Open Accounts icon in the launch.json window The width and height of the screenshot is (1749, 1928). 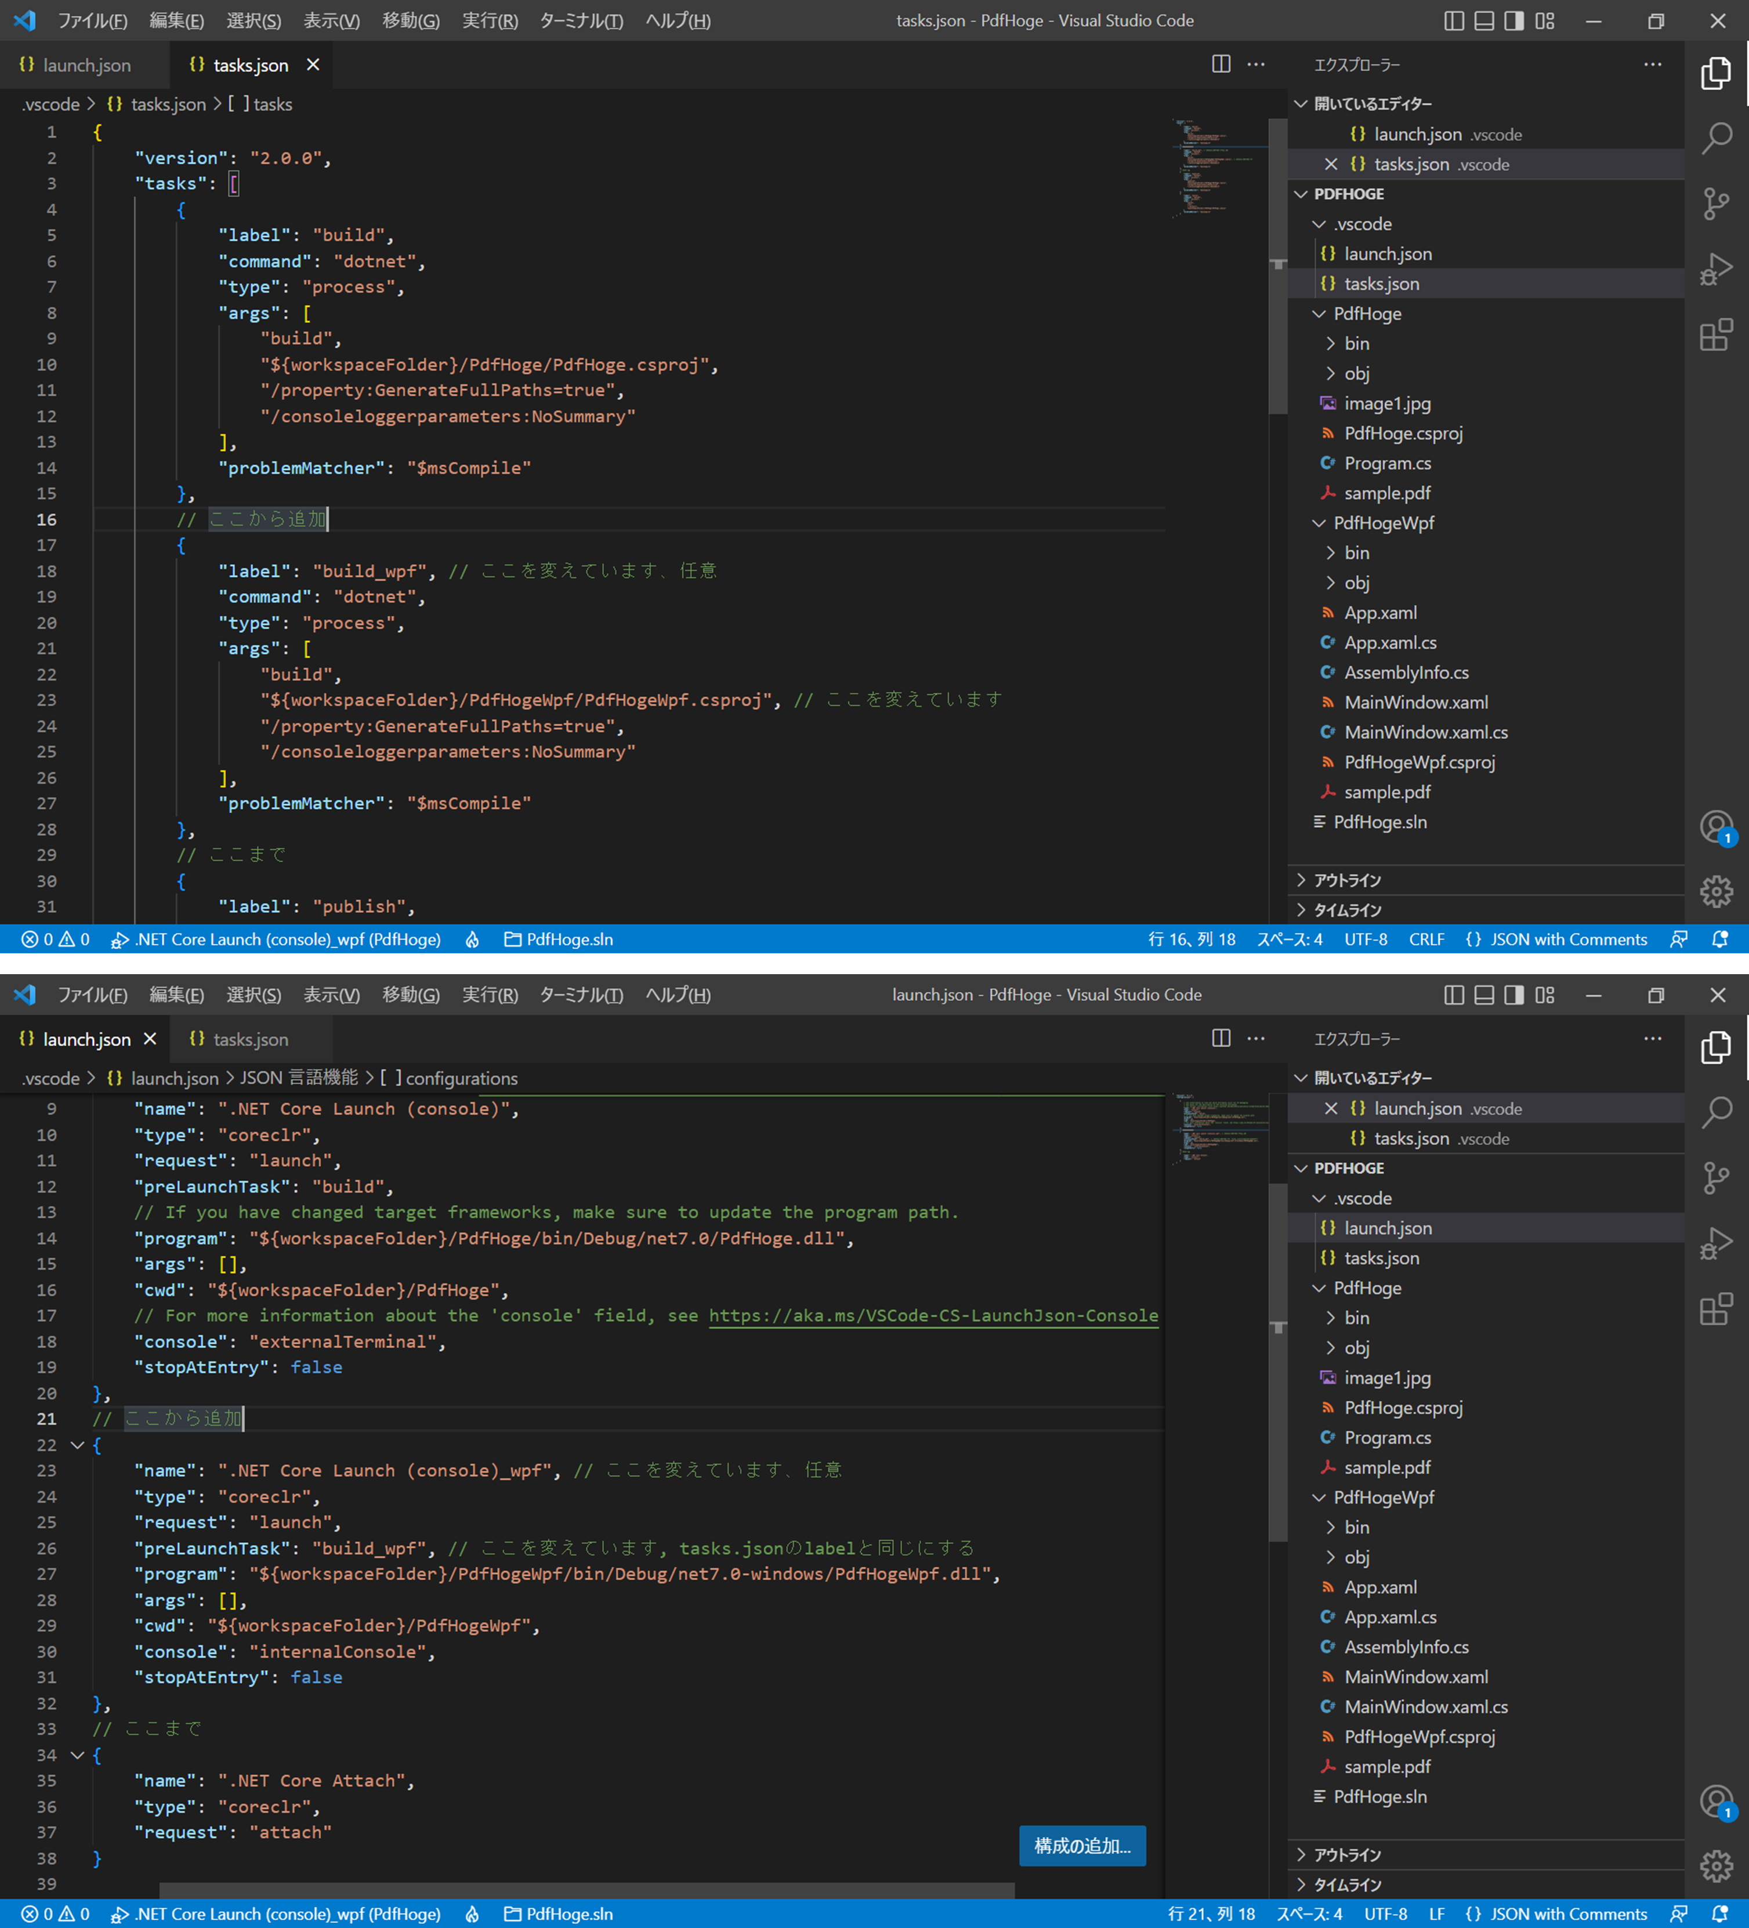[x=1717, y=1801]
